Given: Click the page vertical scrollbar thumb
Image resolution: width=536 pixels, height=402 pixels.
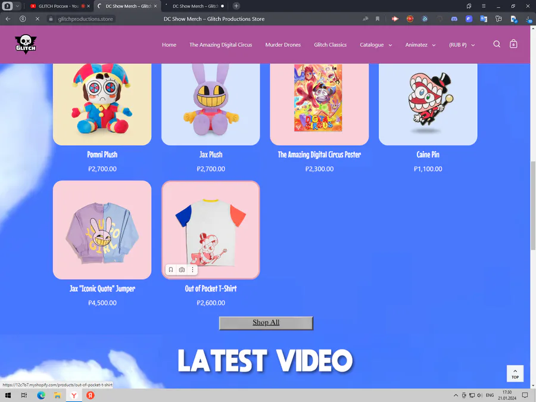Looking at the screenshot, I should pyautogui.click(x=533, y=205).
